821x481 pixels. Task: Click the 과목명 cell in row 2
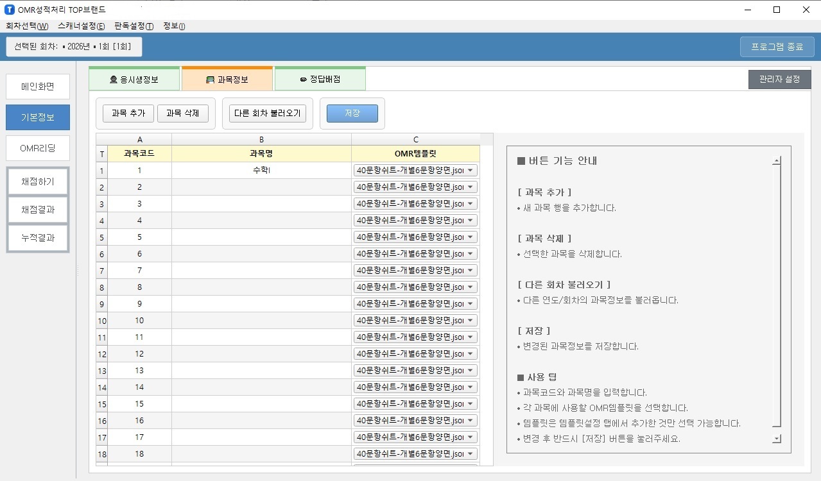tap(261, 187)
